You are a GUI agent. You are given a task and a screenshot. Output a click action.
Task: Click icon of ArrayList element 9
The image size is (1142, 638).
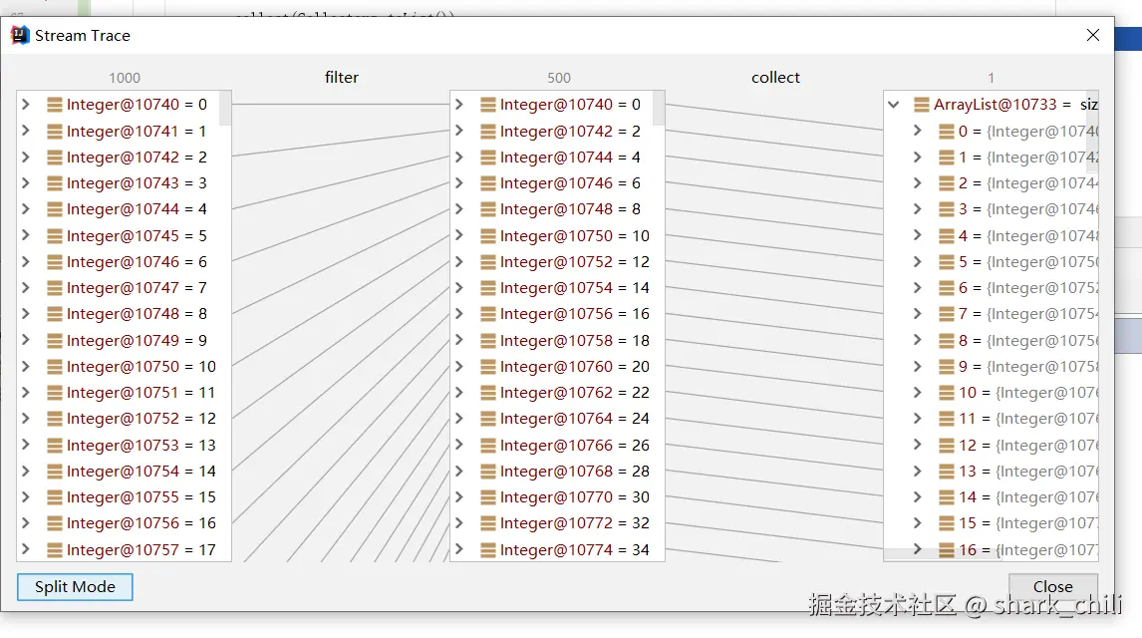pos(946,366)
